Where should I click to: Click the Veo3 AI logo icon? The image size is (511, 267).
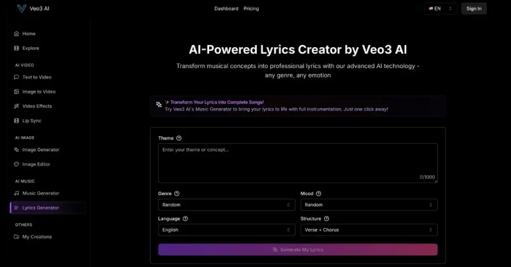[22, 9]
